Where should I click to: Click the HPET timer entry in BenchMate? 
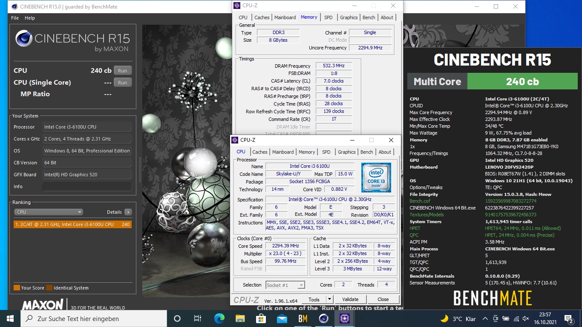coord(415,228)
